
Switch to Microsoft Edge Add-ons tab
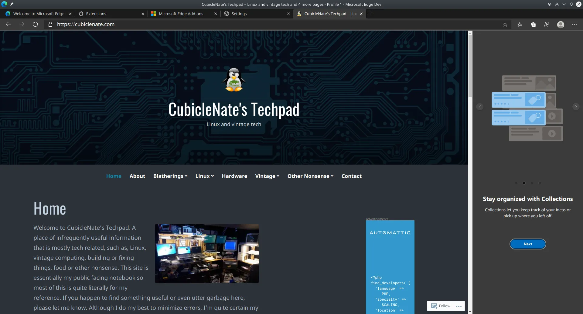pyautogui.click(x=181, y=14)
